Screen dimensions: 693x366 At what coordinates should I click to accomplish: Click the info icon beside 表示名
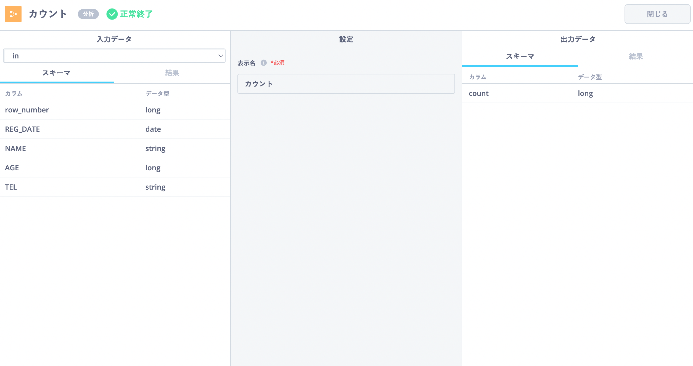coord(264,63)
